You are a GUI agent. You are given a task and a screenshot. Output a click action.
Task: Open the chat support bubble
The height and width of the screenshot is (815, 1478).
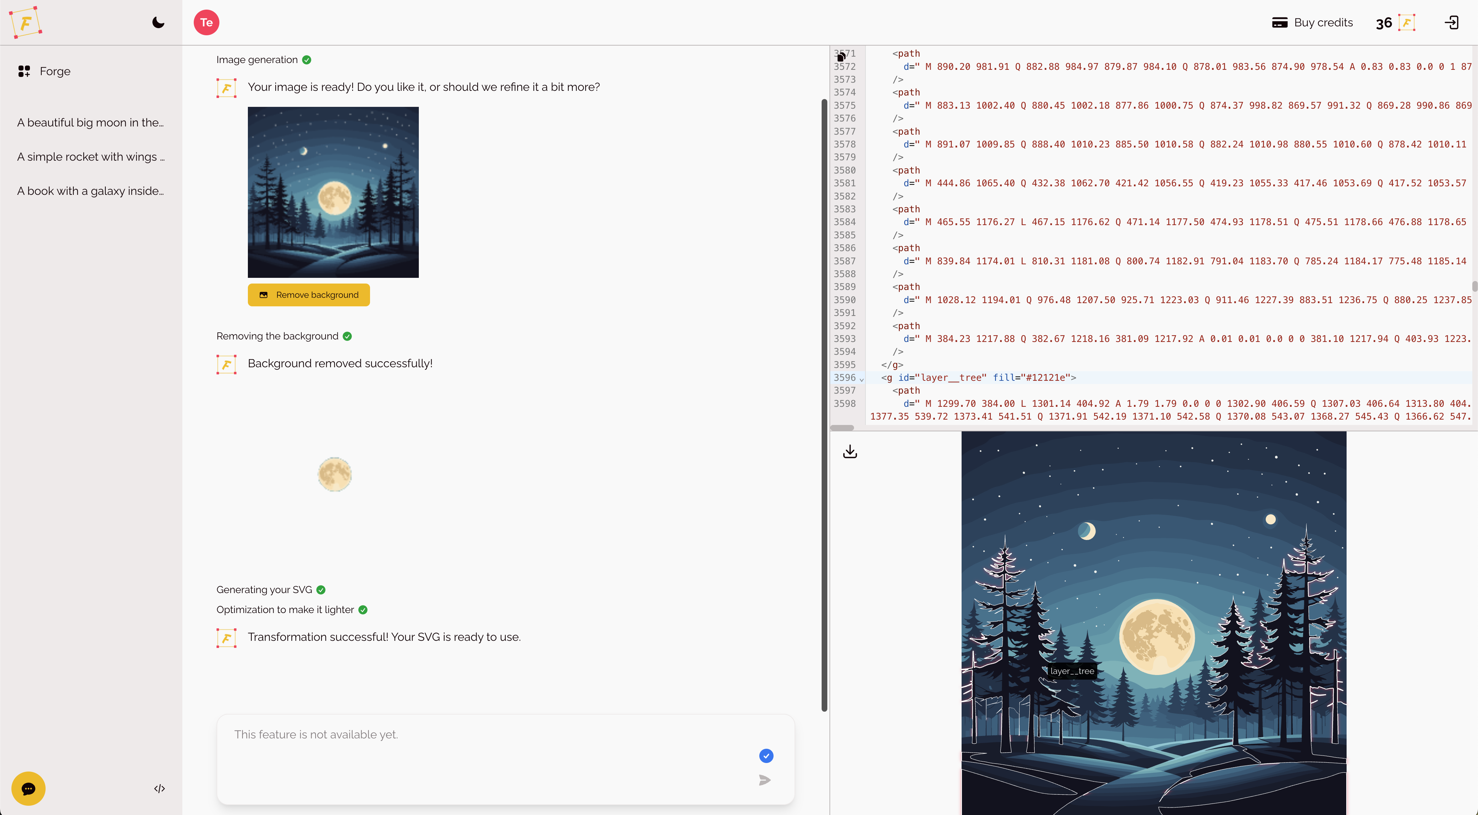point(28,788)
